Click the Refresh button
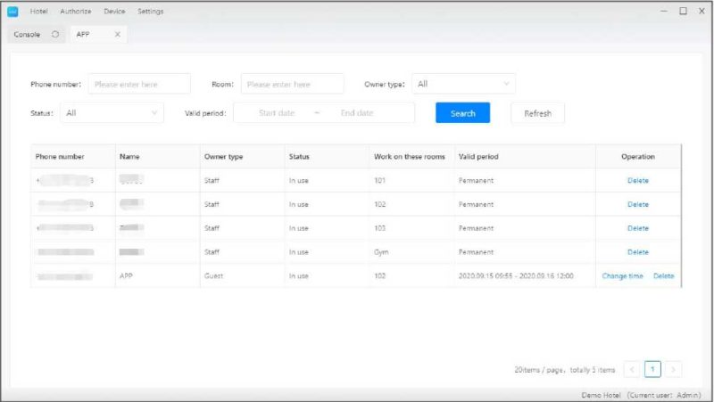714x402 pixels. pos(537,113)
